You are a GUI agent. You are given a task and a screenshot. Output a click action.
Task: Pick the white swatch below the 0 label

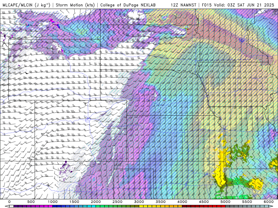click(x=11, y=206)
